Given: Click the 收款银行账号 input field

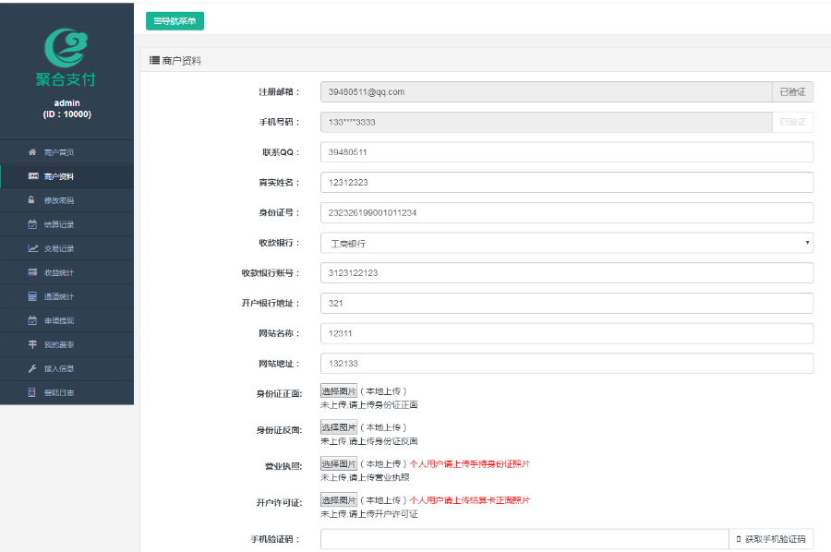Looking at the screenshot, I should [567, 273].
